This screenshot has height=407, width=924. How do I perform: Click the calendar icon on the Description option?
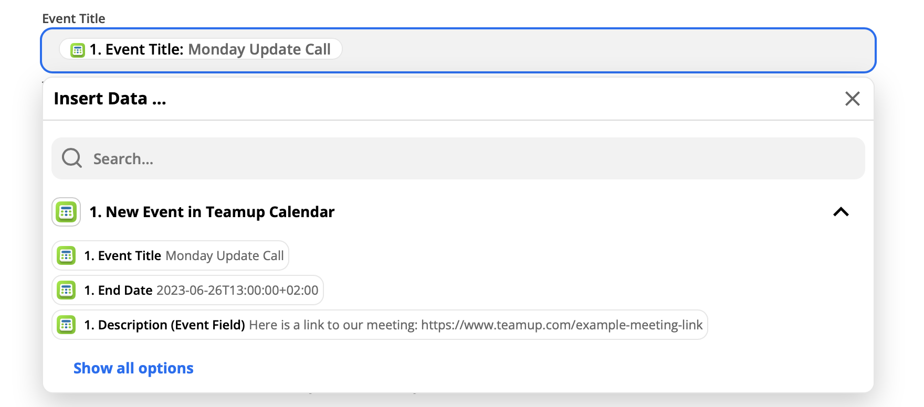click(66, 325)
